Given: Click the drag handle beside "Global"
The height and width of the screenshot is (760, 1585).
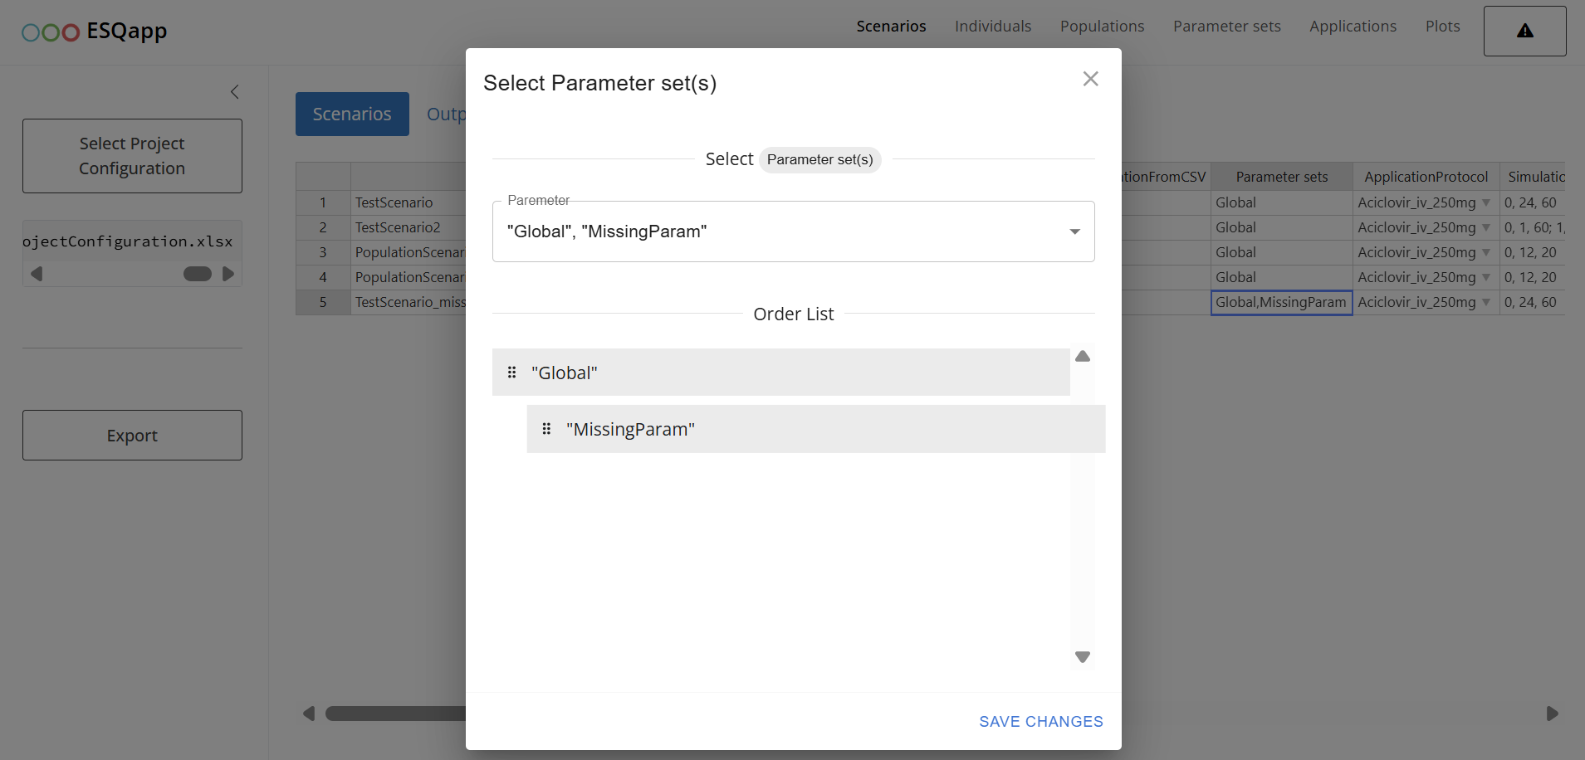Looking at the screenshot, I should pyautogui.click(x=511, y=373).
